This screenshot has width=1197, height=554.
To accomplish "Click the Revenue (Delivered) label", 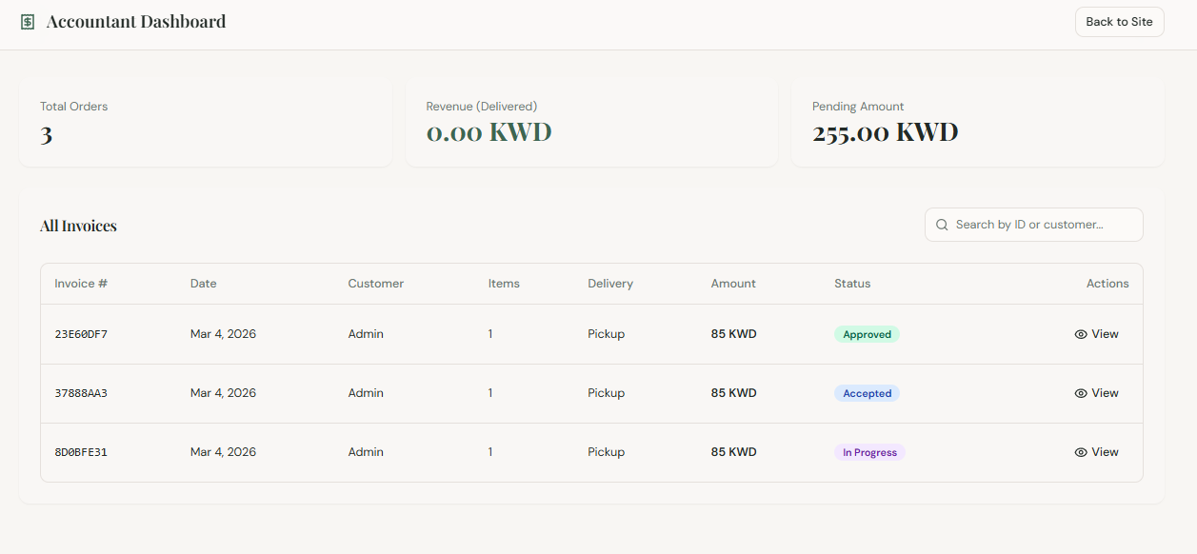I will [x=482, y=107].
